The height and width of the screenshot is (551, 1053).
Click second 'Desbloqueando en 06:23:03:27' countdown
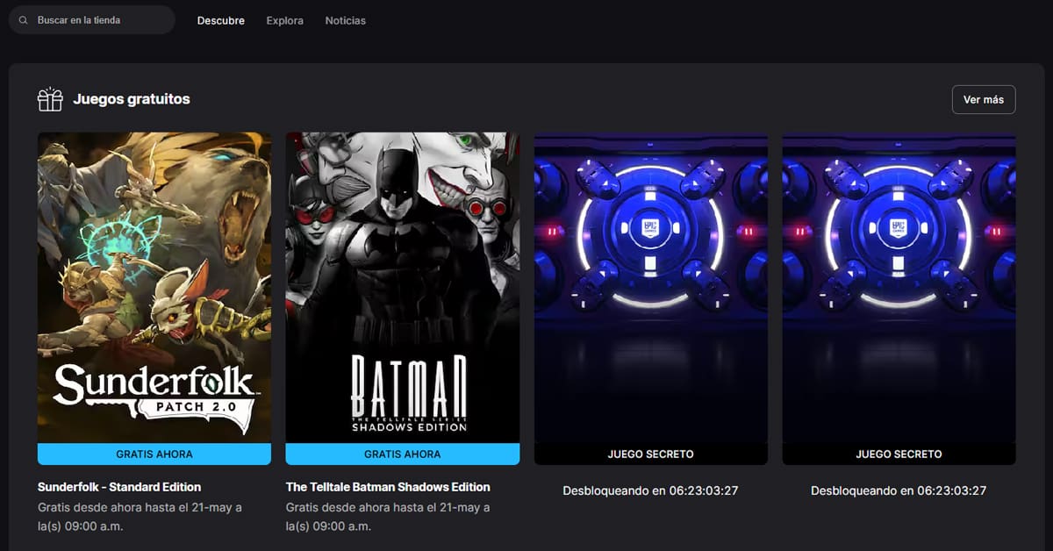(899, 490)
